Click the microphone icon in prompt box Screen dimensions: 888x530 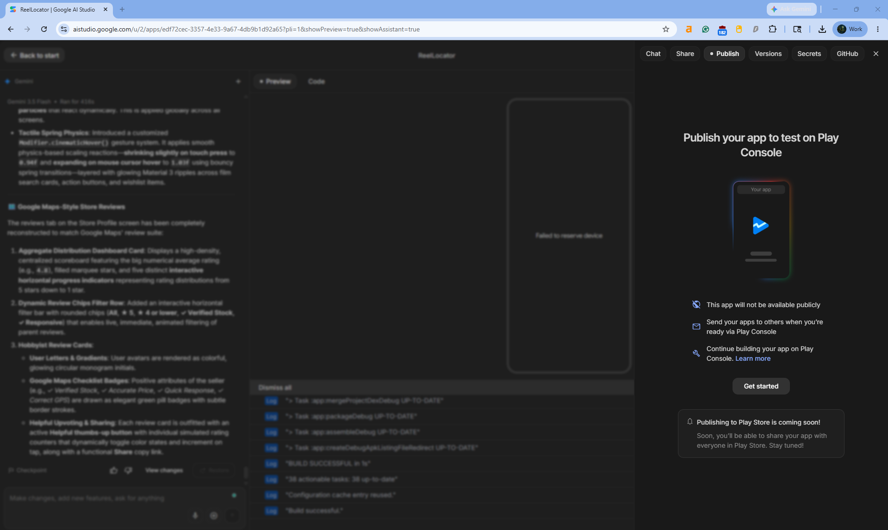point(195,515)
